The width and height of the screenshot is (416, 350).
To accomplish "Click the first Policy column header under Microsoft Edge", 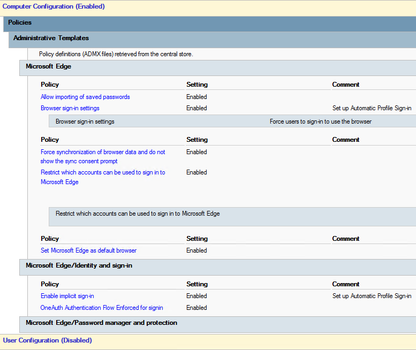I will (x=50, y=85).
